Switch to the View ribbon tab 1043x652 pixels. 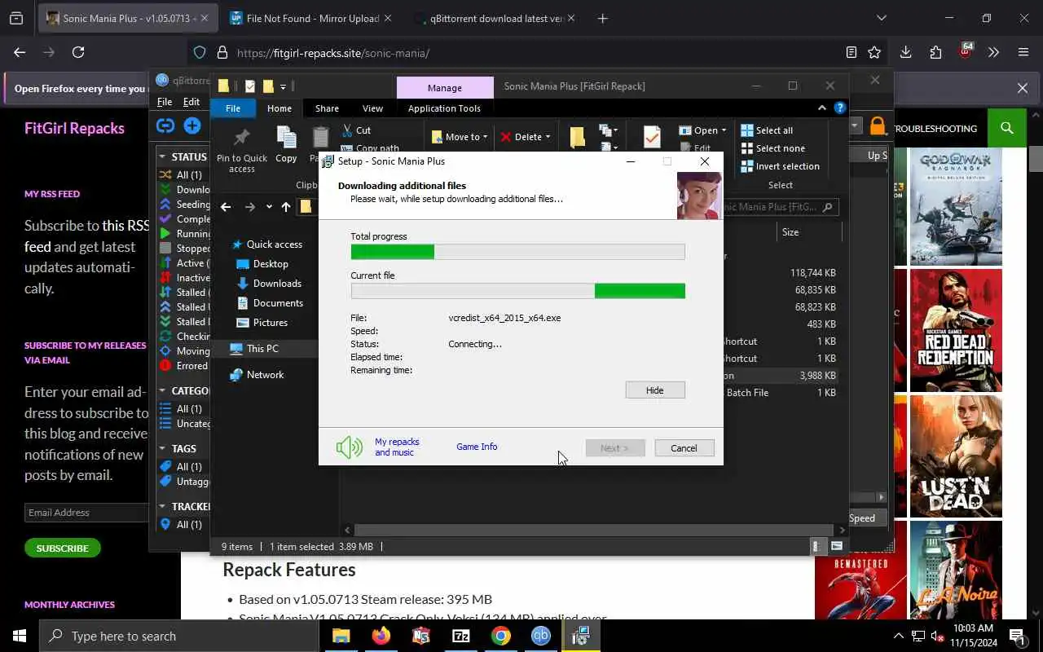pos(372,108)
